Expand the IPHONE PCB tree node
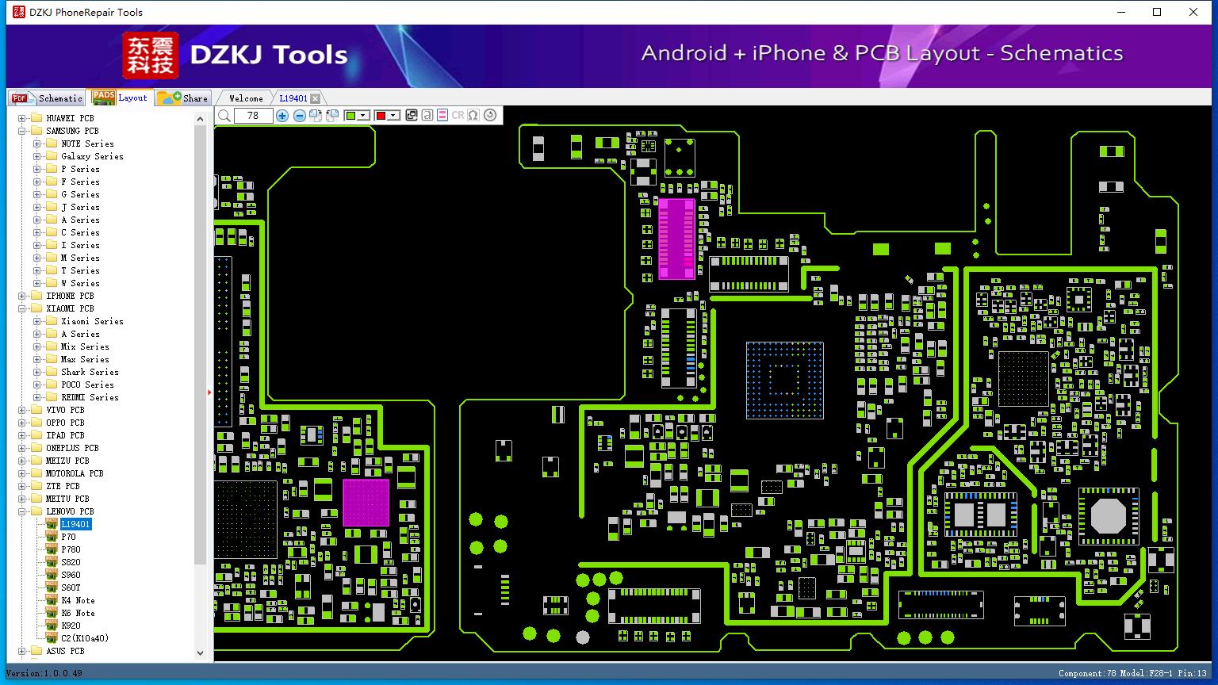Image resolution: width=1218 pixels, height=685 pixels. [x=22, y=296]
